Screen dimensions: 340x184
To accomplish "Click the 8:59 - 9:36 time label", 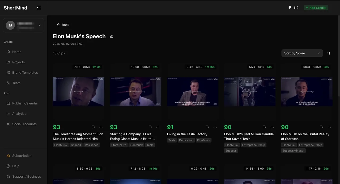I will click(x=89, y=169).
